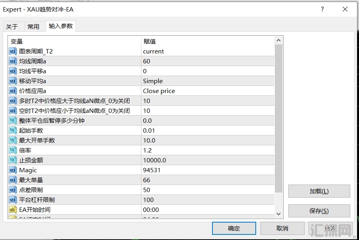Click the scrollbar down arrow
Image resolution: width=359 pixels, height=240 pixels.
click(x=278, y=214)
